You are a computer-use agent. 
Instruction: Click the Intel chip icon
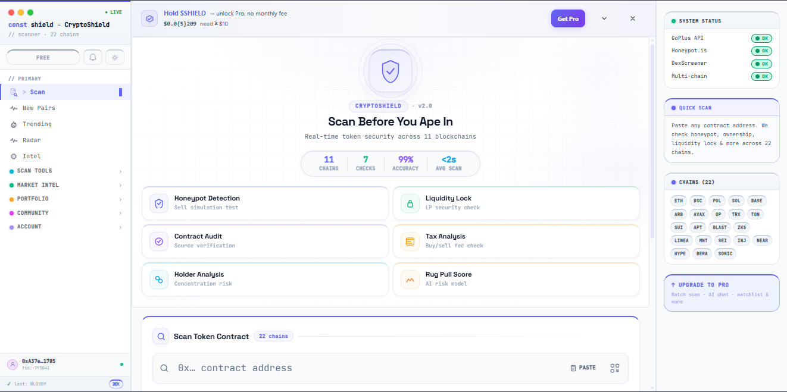[14, 156]
